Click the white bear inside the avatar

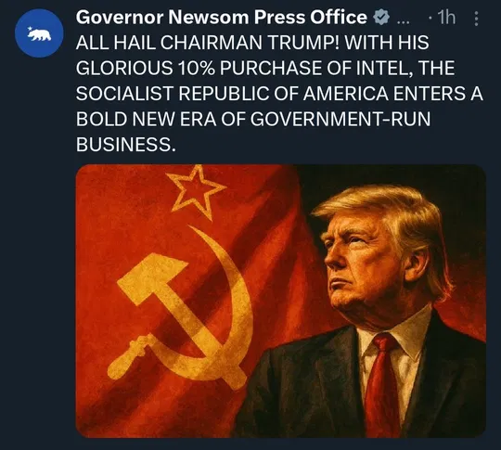(x=40, y=35)
